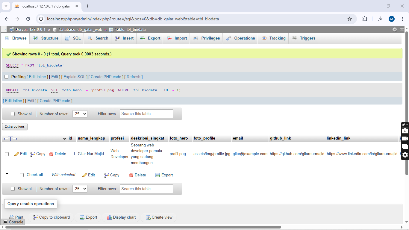Click the Copy icon in the Gilar row
Screen dimensions: 409x230
point(33,154)
